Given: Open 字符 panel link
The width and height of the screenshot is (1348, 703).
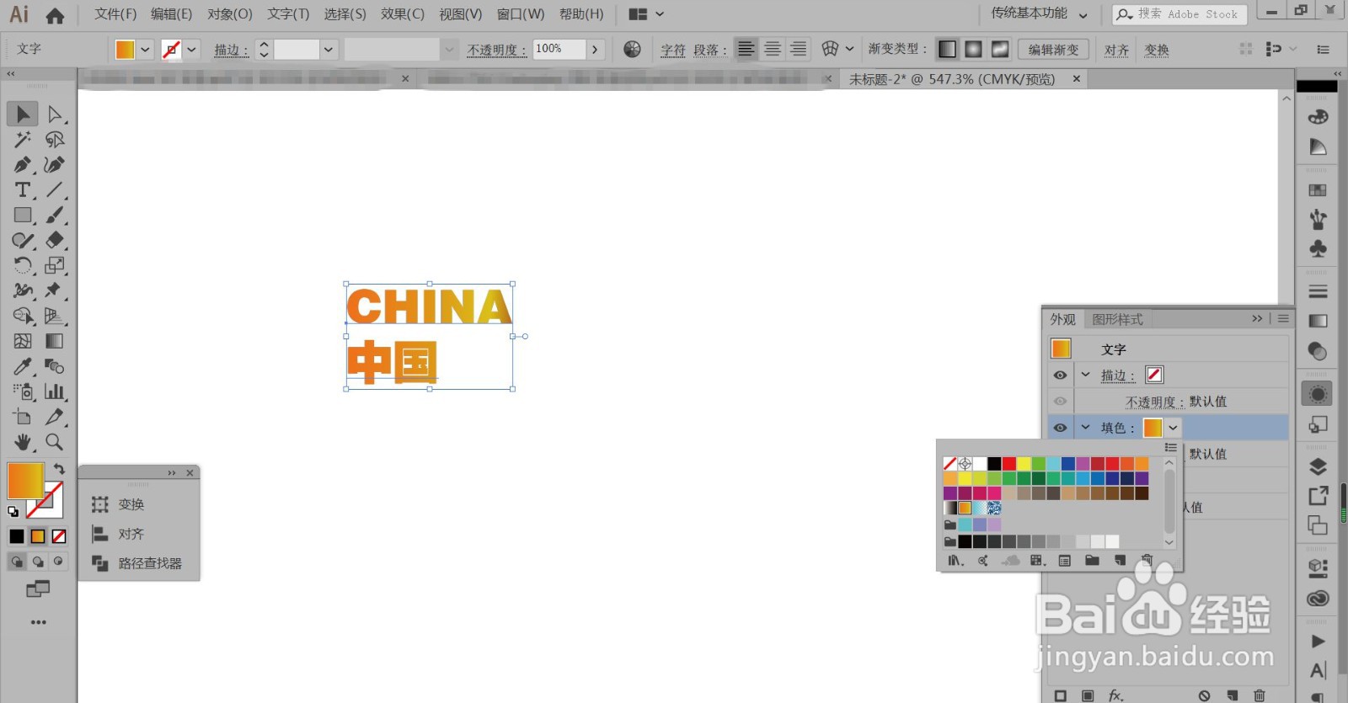Looking at the screenshot, I should pyautogui.click(x=673, y=50).
